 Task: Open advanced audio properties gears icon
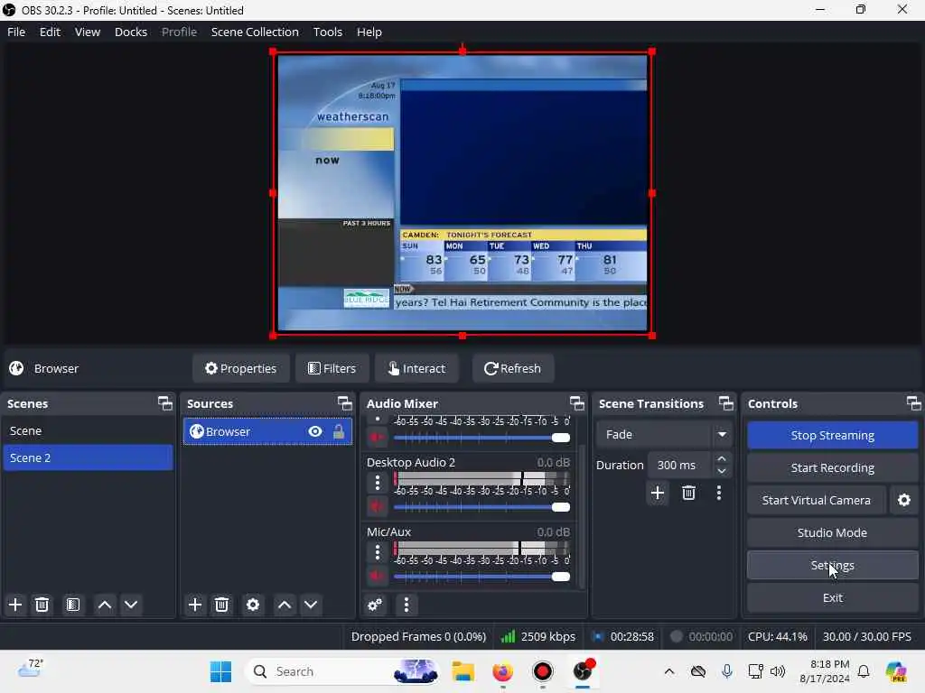375,605
